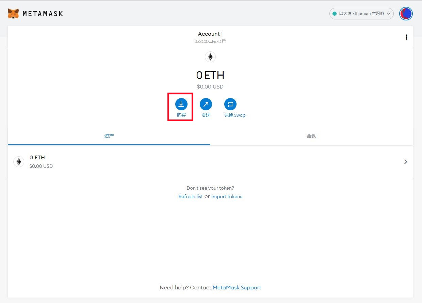Screen dimensions: 422x303
Task: Click the ETH icon in the asset list
Action: coord(19,162)
